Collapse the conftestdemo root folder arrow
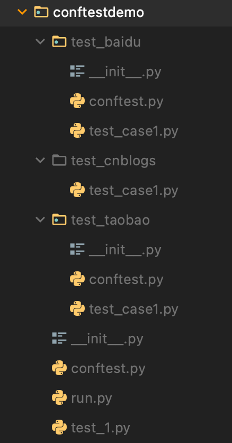This screenshot has height=443, width=232. pyautogui.click(x=22, y=12)
